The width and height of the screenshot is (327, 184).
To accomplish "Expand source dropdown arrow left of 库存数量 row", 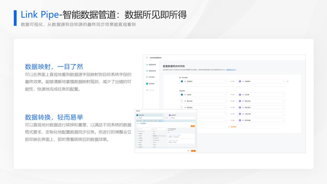I will [225, 120].
